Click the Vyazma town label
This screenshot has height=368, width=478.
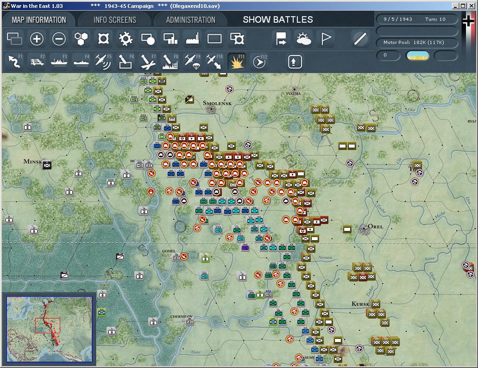pyautogui.click(x=293, y=94)
